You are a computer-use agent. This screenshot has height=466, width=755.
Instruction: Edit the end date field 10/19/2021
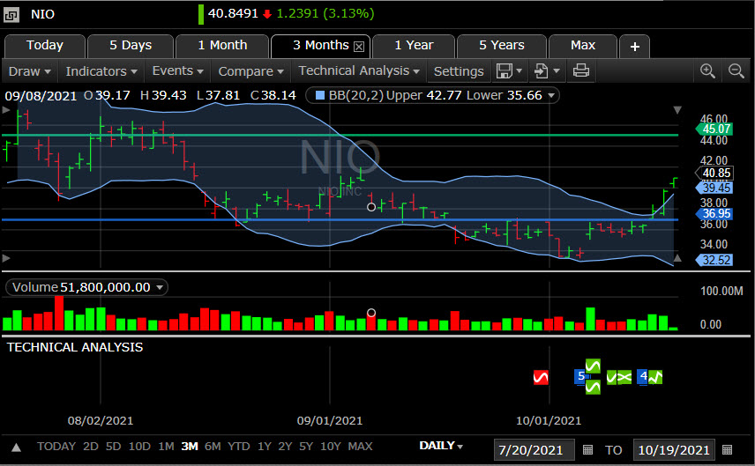[674, 450]
